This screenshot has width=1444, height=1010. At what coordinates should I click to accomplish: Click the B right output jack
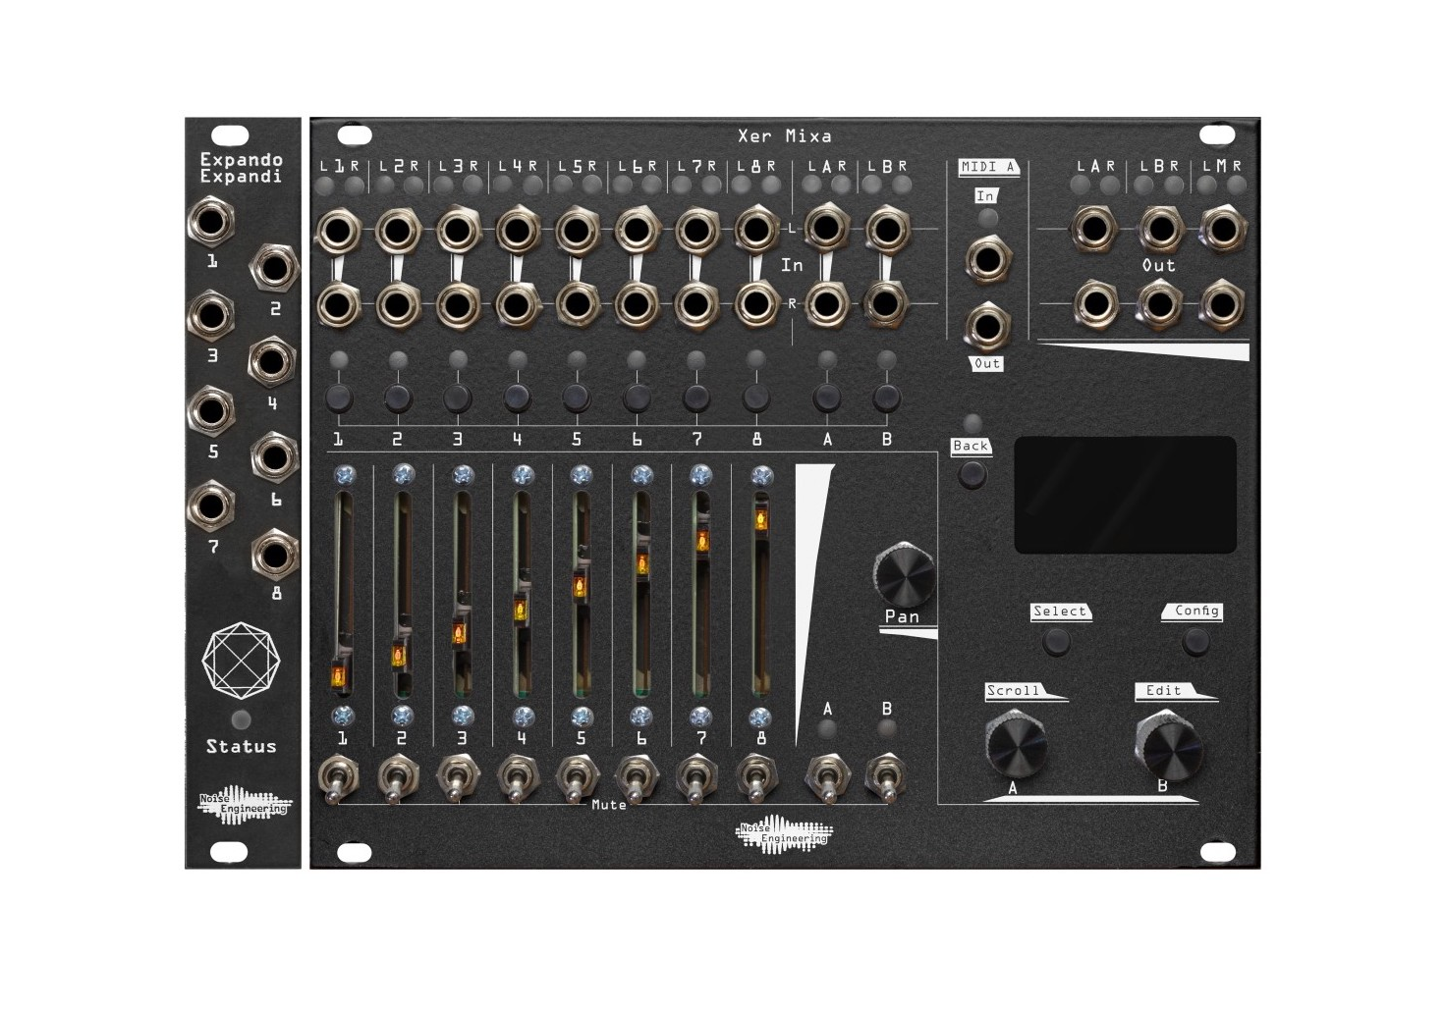[1161, 304]
